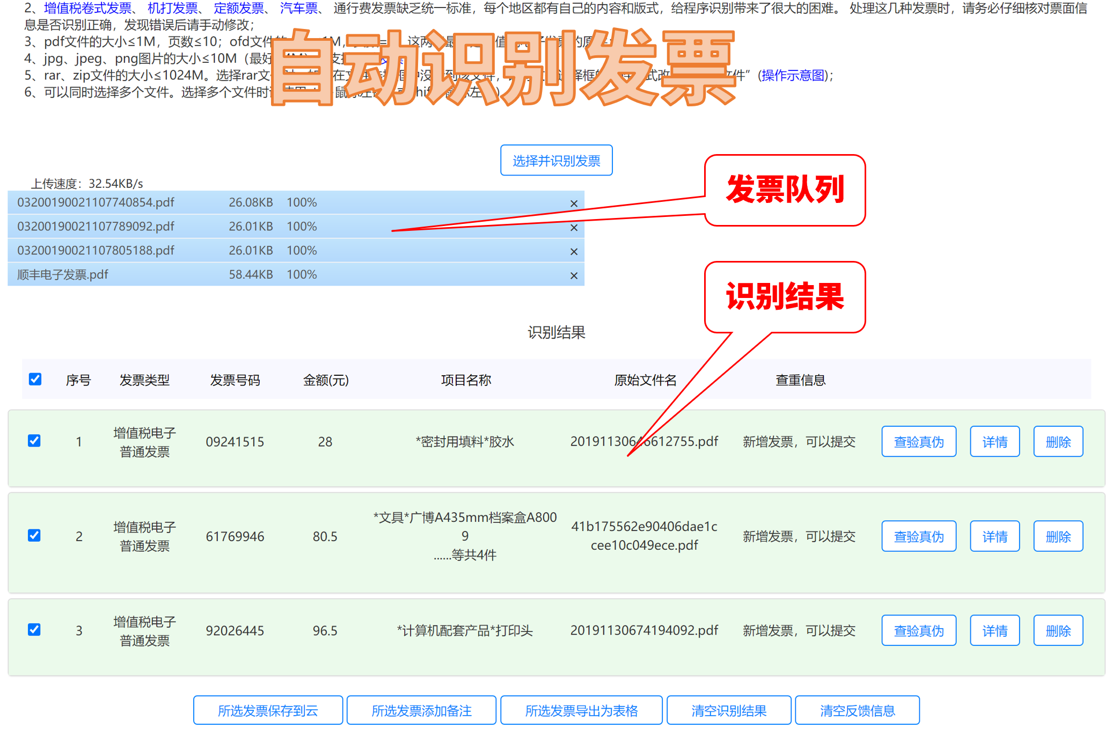Click 所选发票导出为表格 button
1112x742 pixels.
pyautogui.click(x=581, y=710)
